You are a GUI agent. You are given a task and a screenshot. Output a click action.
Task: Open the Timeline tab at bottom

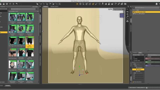[x=7, y=85]
